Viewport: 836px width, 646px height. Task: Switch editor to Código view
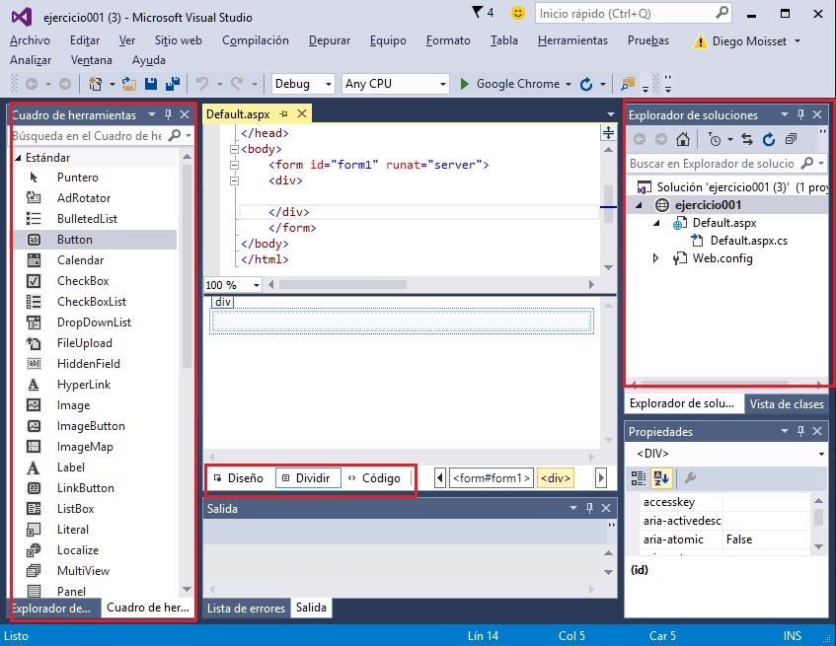pyautogui.click(x=374, y=478)
